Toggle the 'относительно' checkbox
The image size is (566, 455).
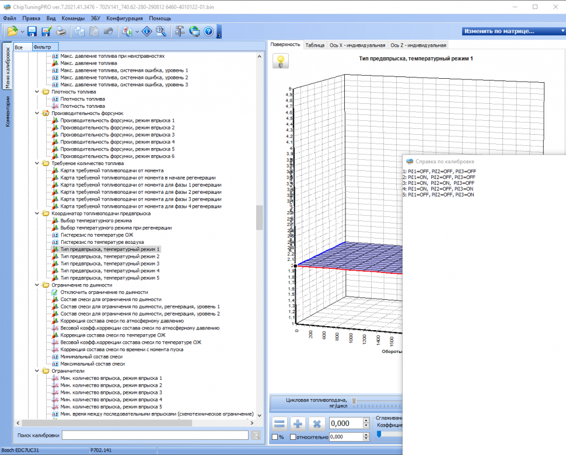[294, 437]
